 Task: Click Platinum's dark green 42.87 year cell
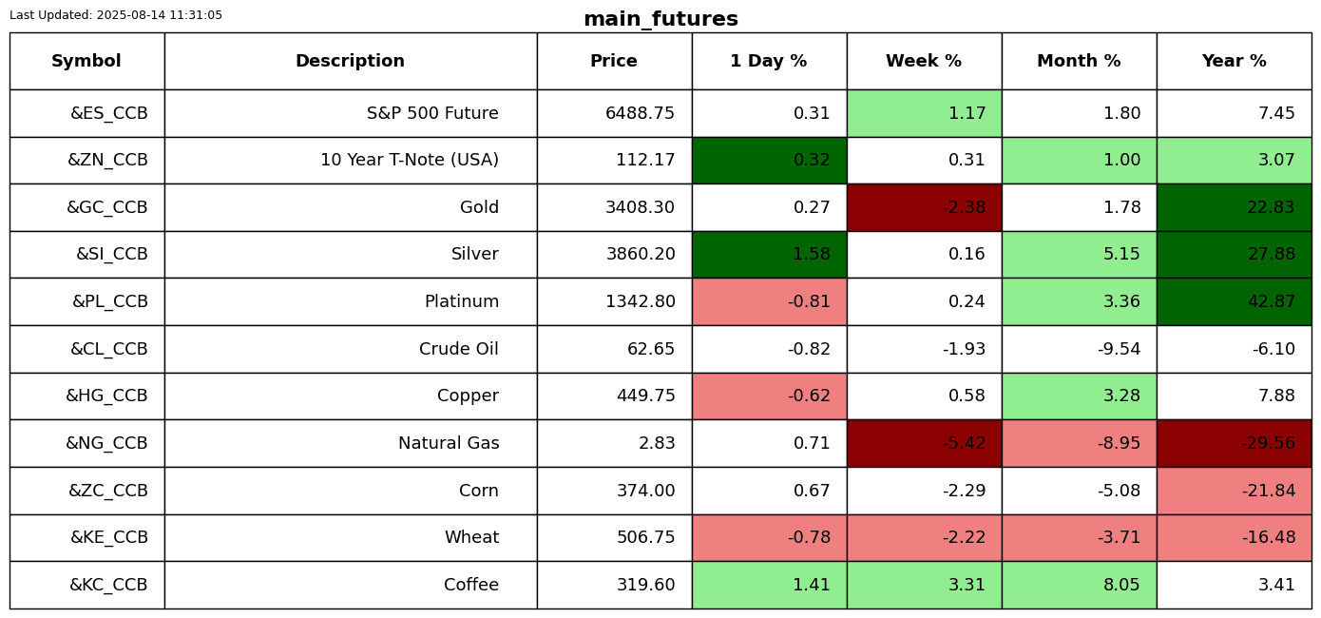click(1234, 301)
